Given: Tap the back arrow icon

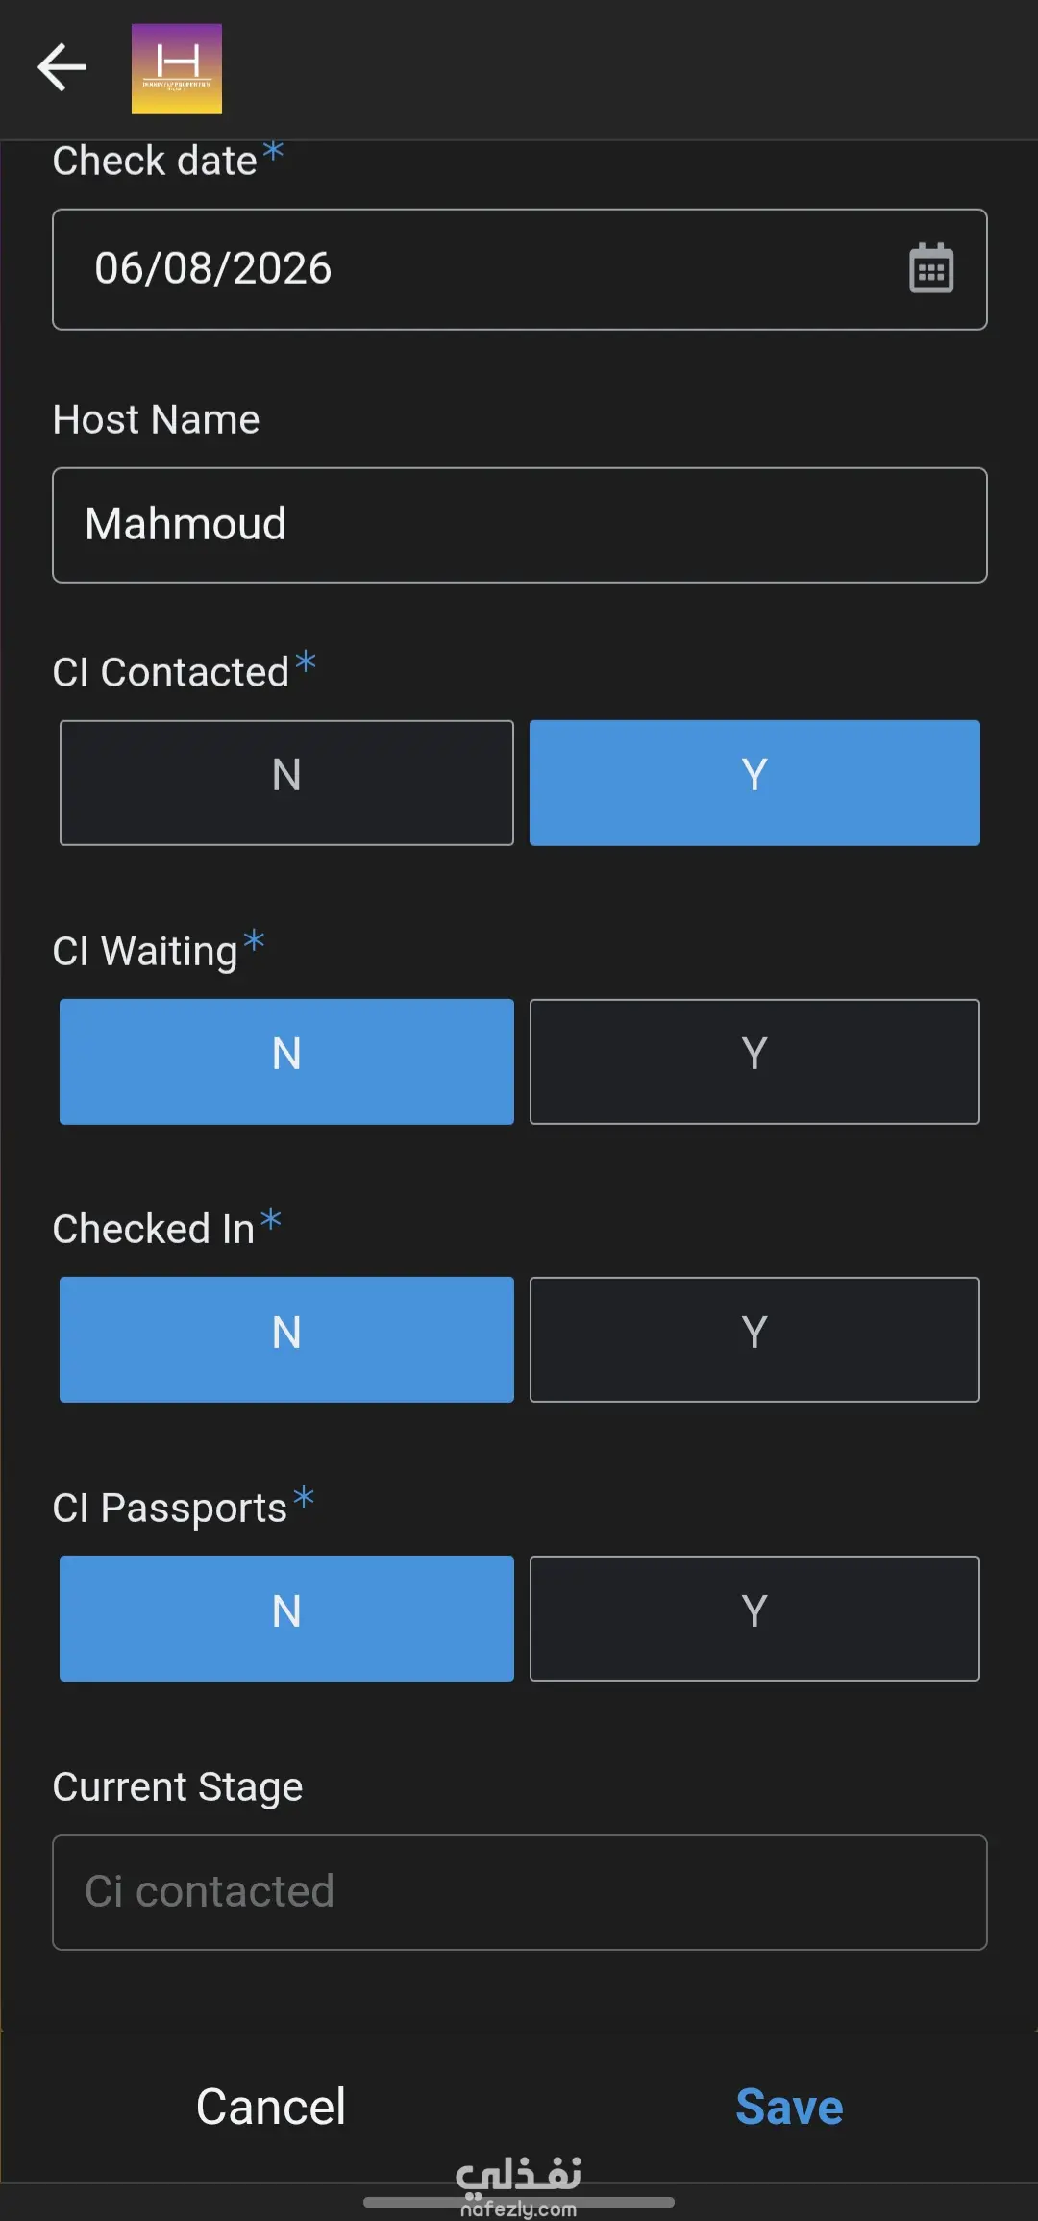Looking at the screenshot, I should point(62,67).
